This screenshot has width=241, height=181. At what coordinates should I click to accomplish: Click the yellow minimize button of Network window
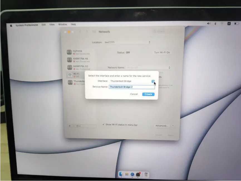pos(69,32)
